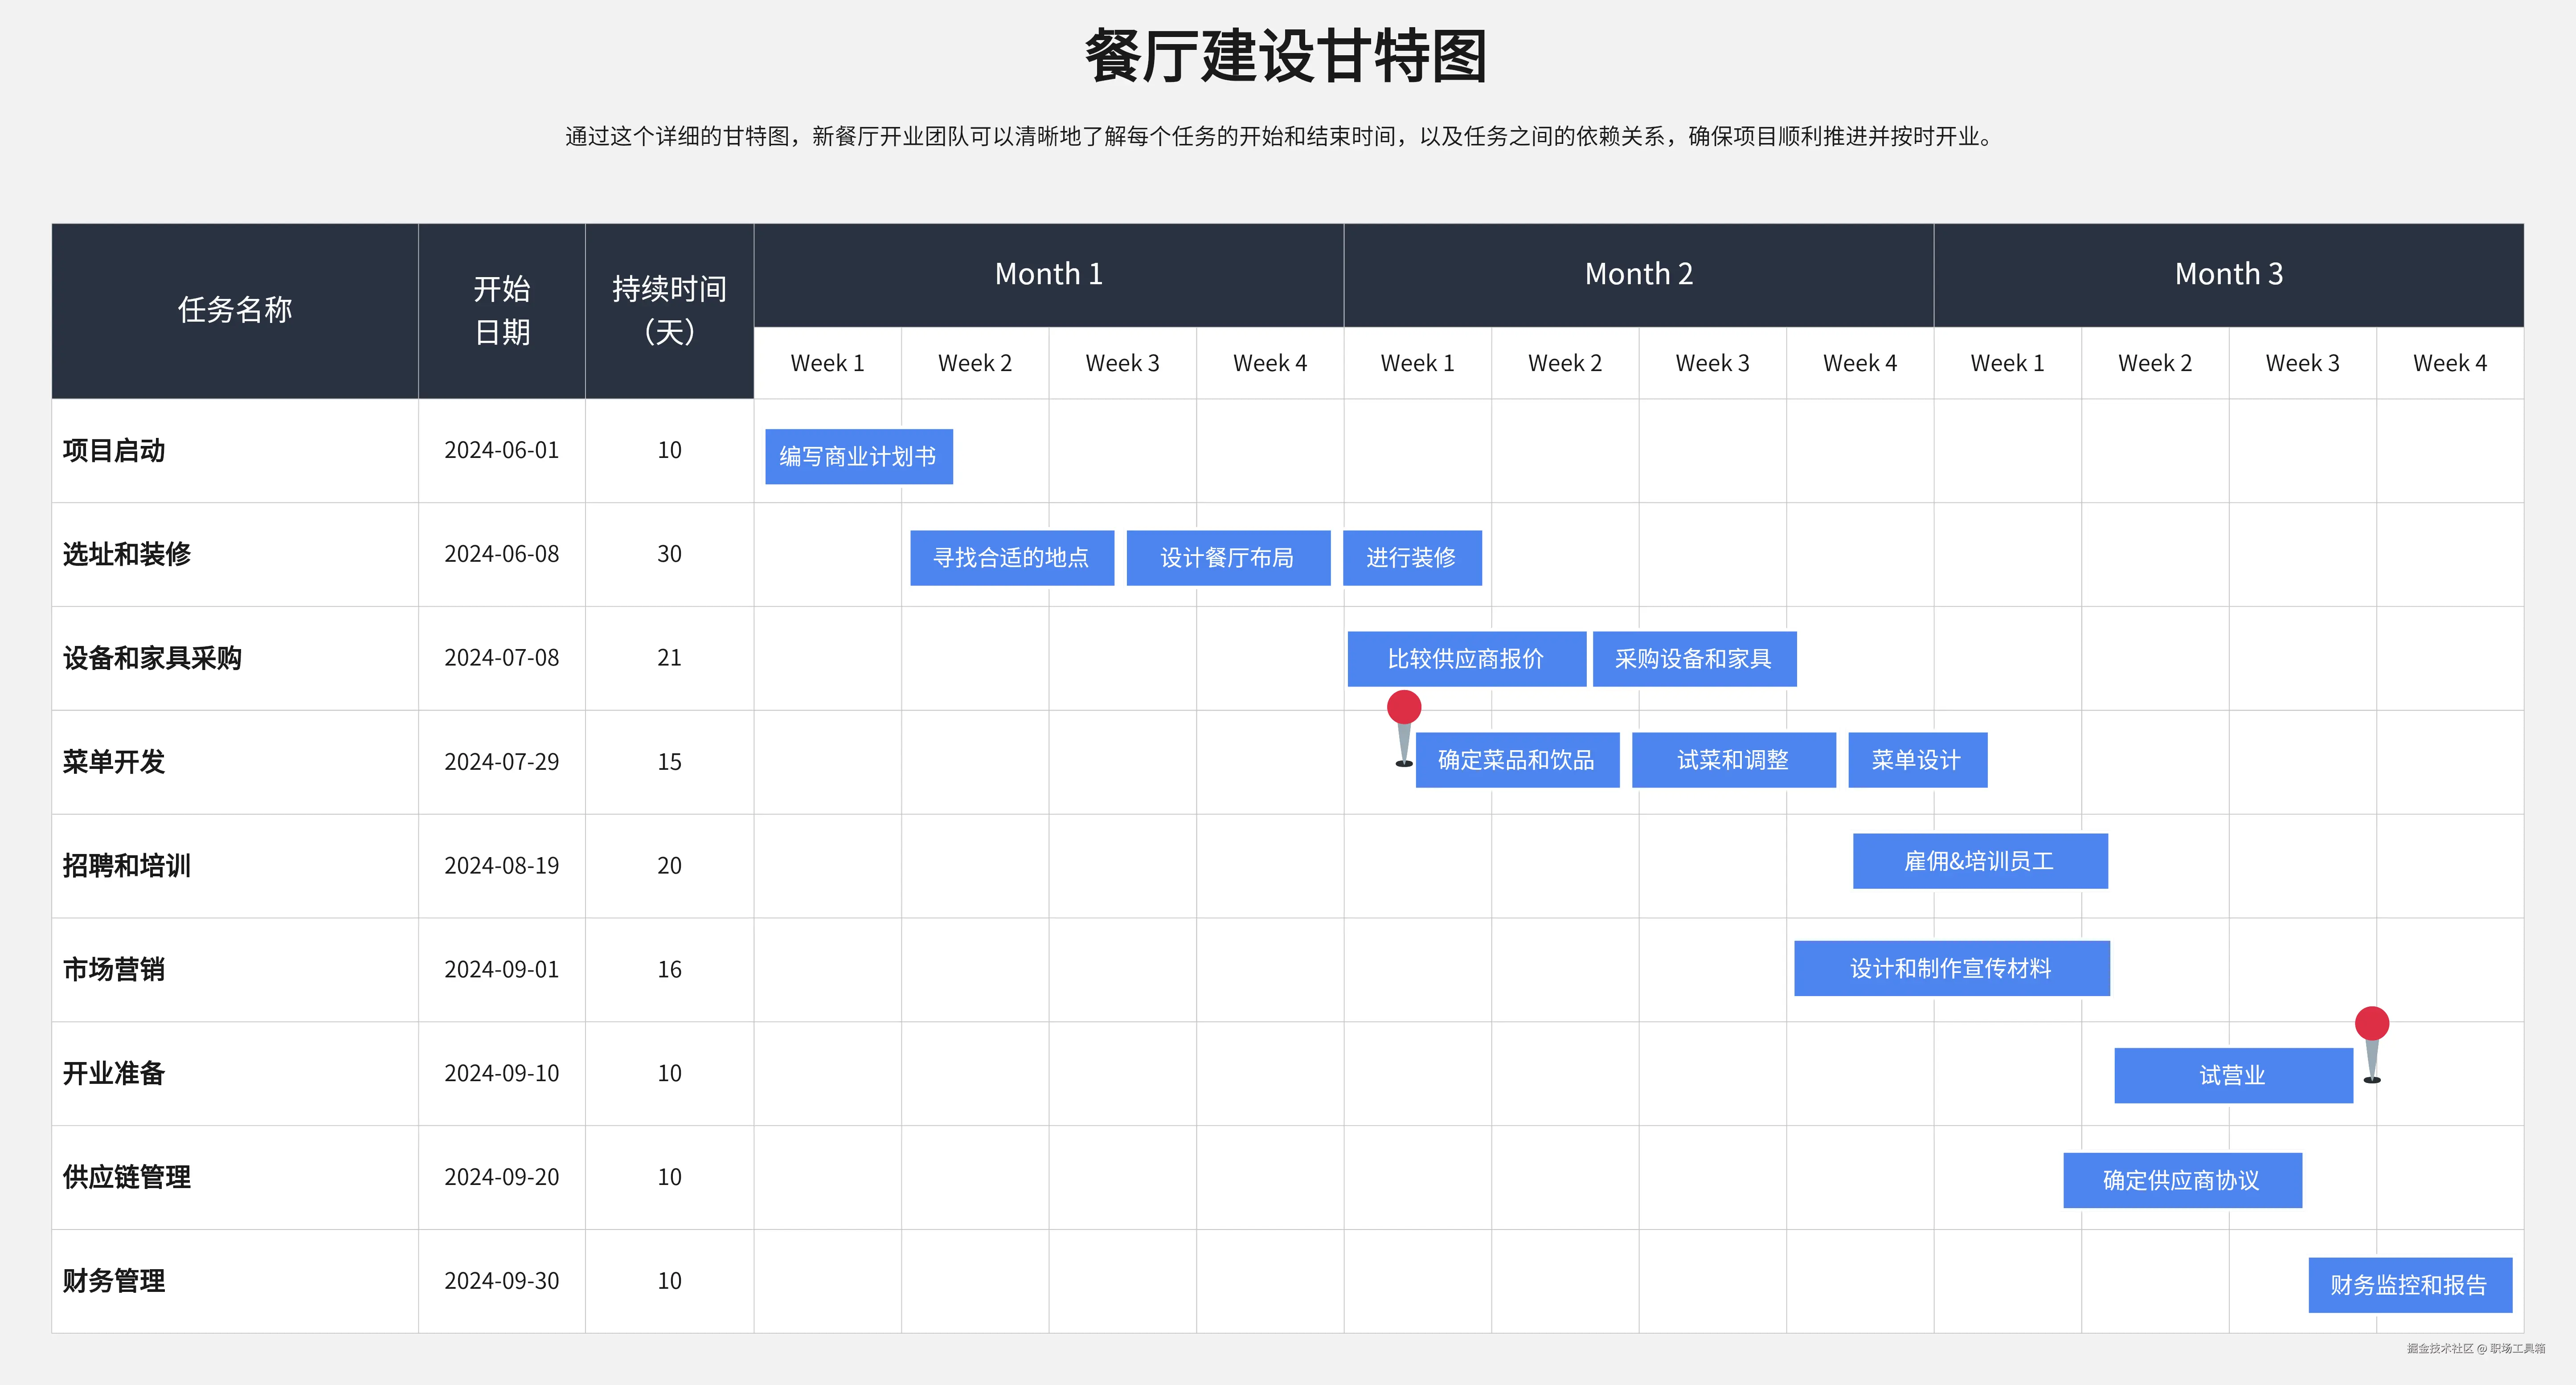Click the 财务监控和报告 bar
Screen dimensions: 2576x1385
pyautogui.click(x=2409, y=1285)
